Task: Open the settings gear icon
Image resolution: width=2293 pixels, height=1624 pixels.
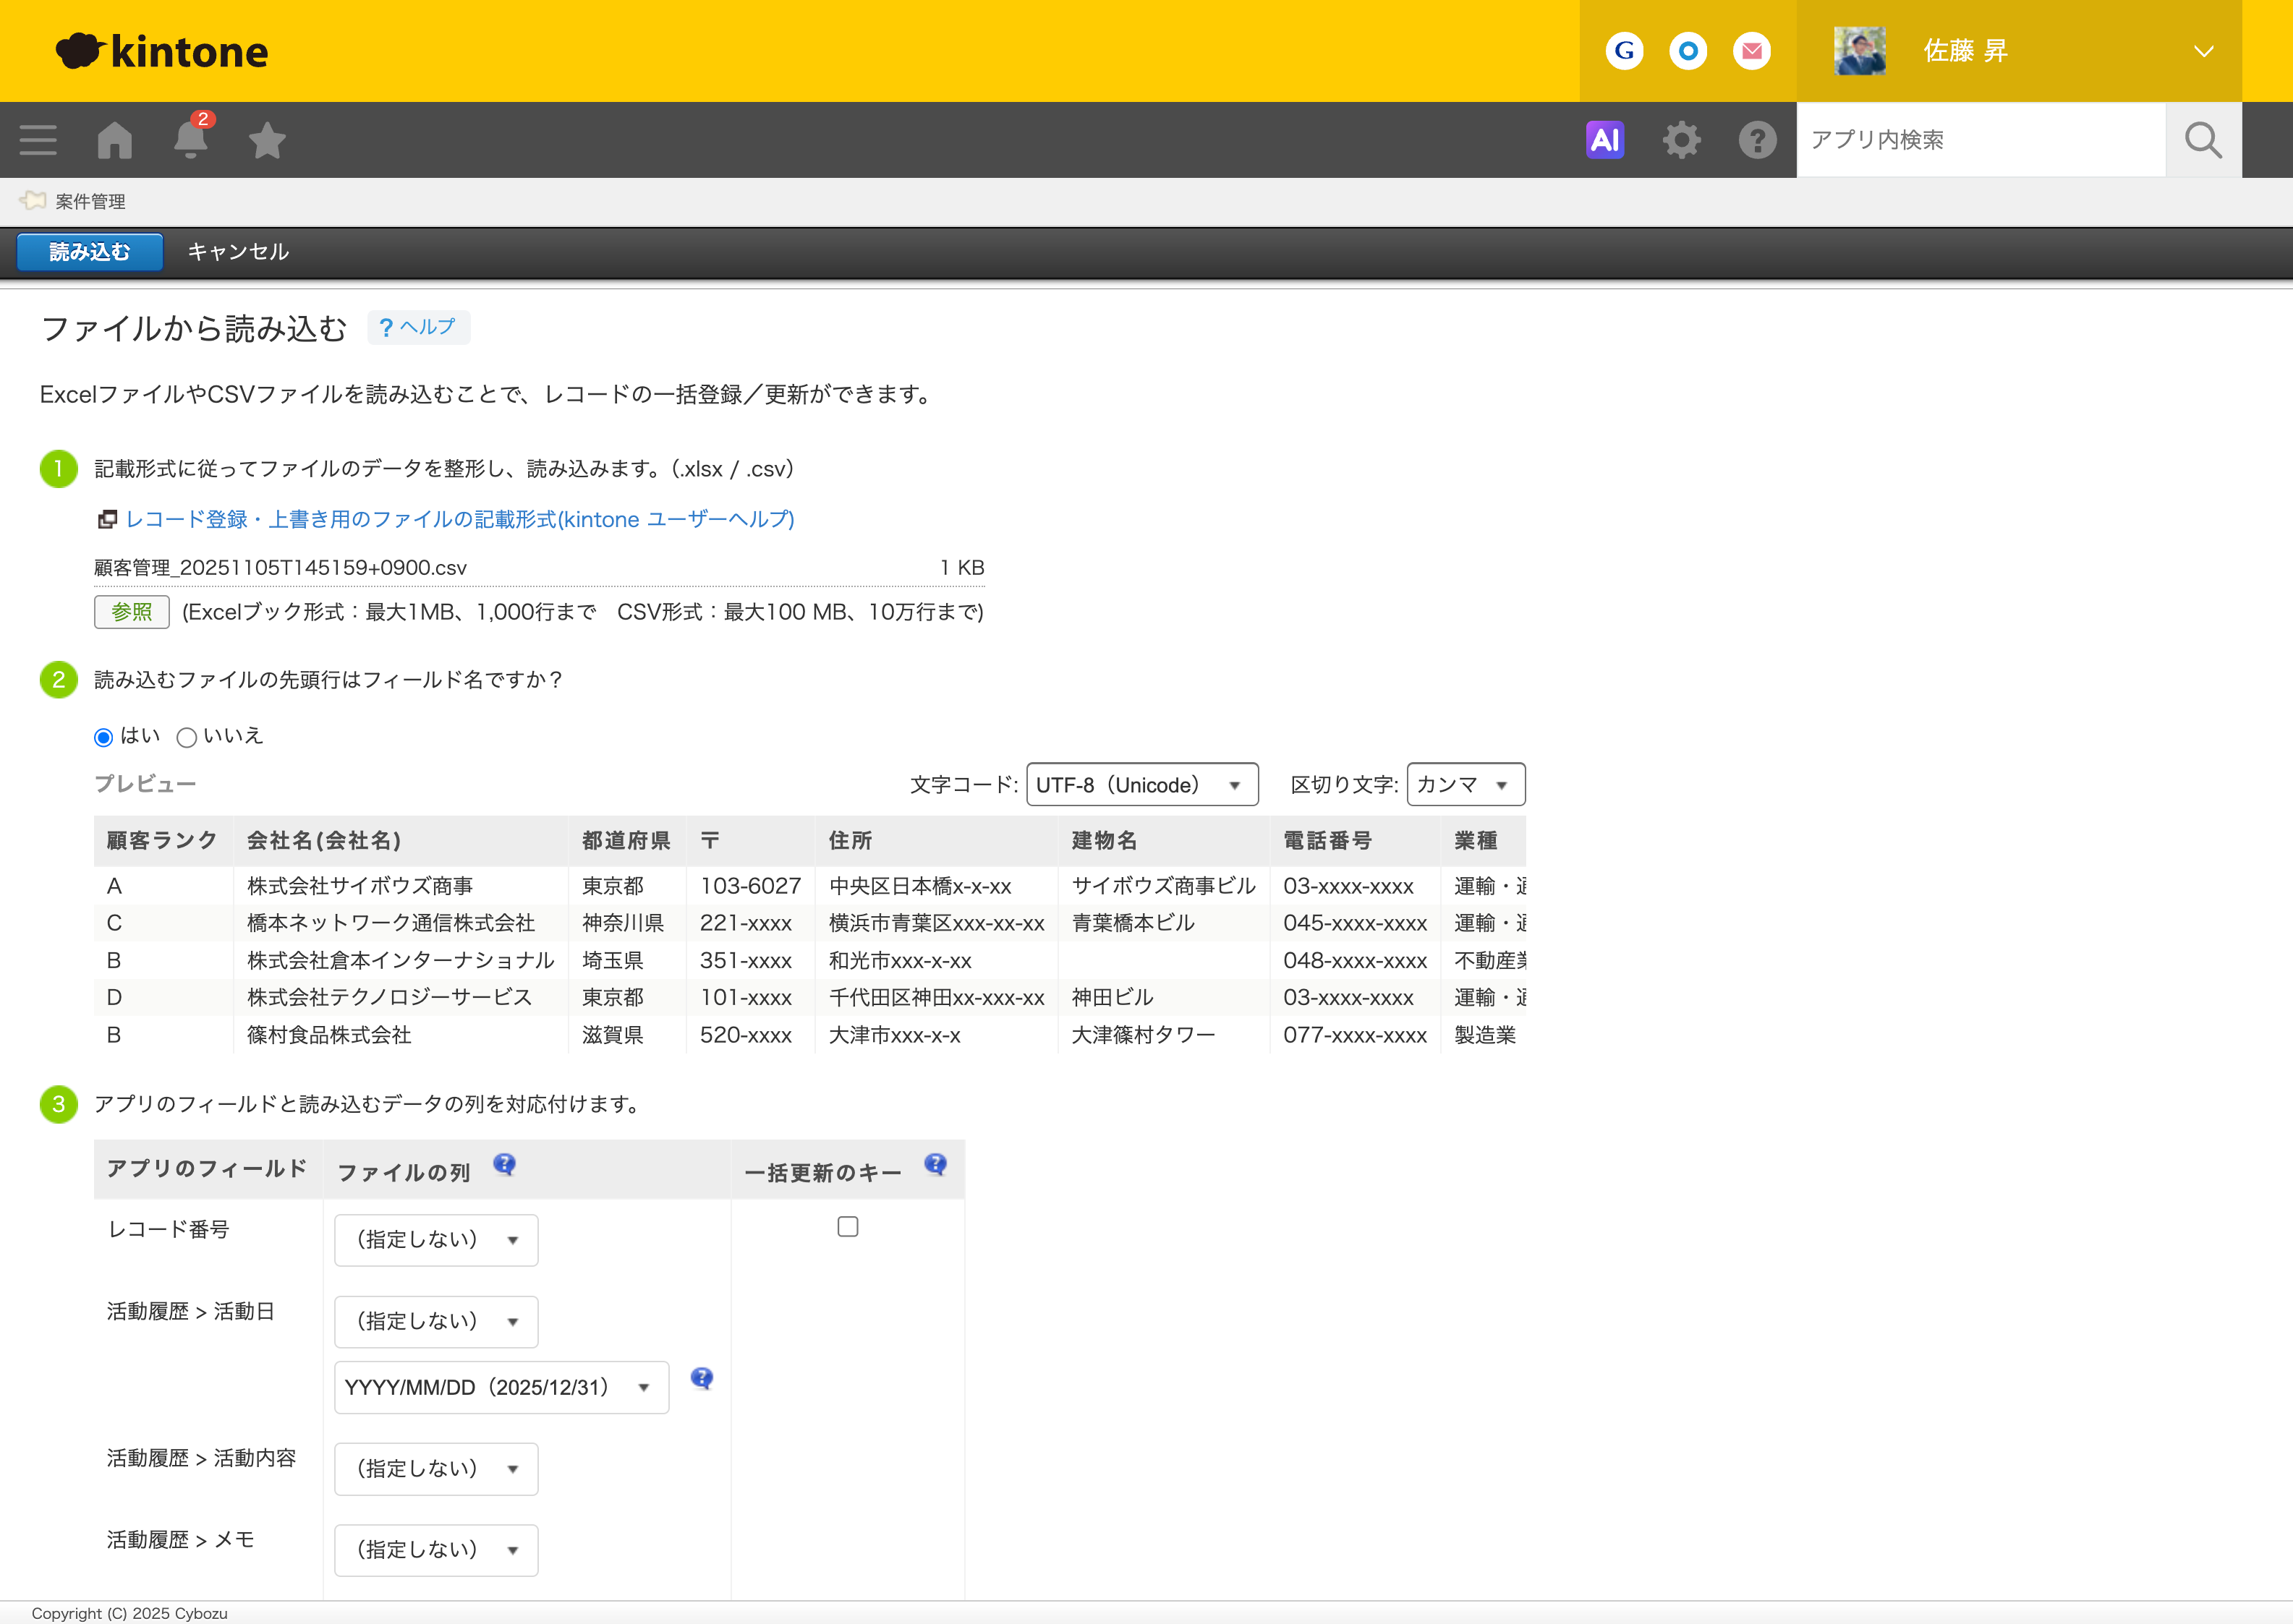Action: (1682, 140)
